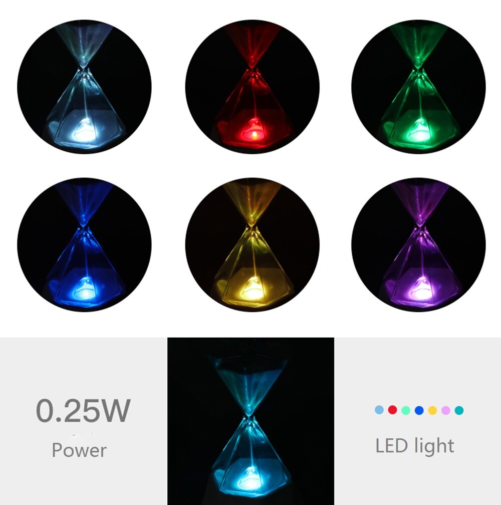501x505 pixels.
Task: Choose the blue-lit hourglass circle
Action: 84,245
